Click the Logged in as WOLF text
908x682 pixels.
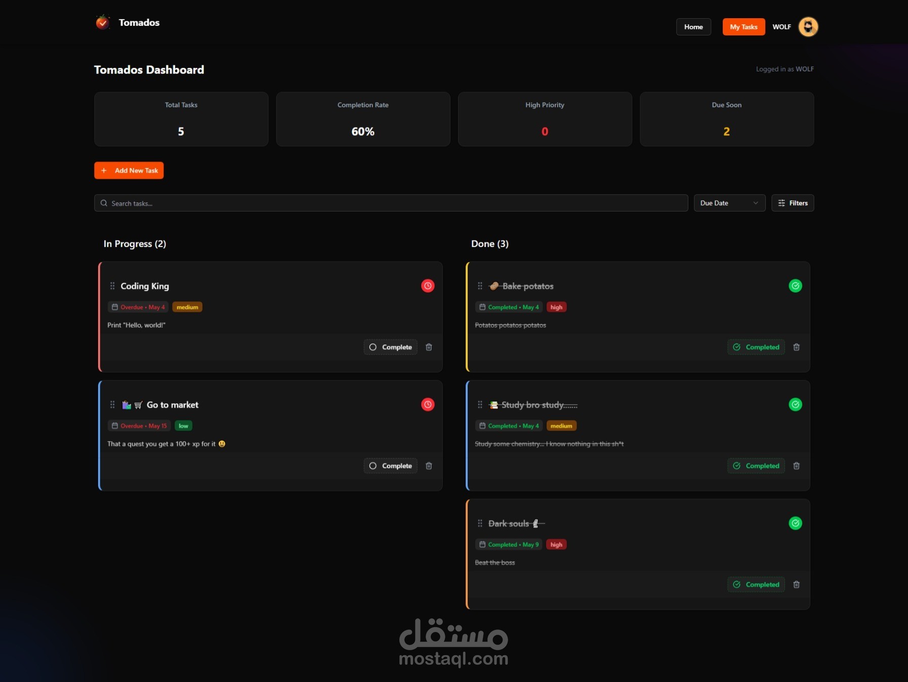[785, 69]
